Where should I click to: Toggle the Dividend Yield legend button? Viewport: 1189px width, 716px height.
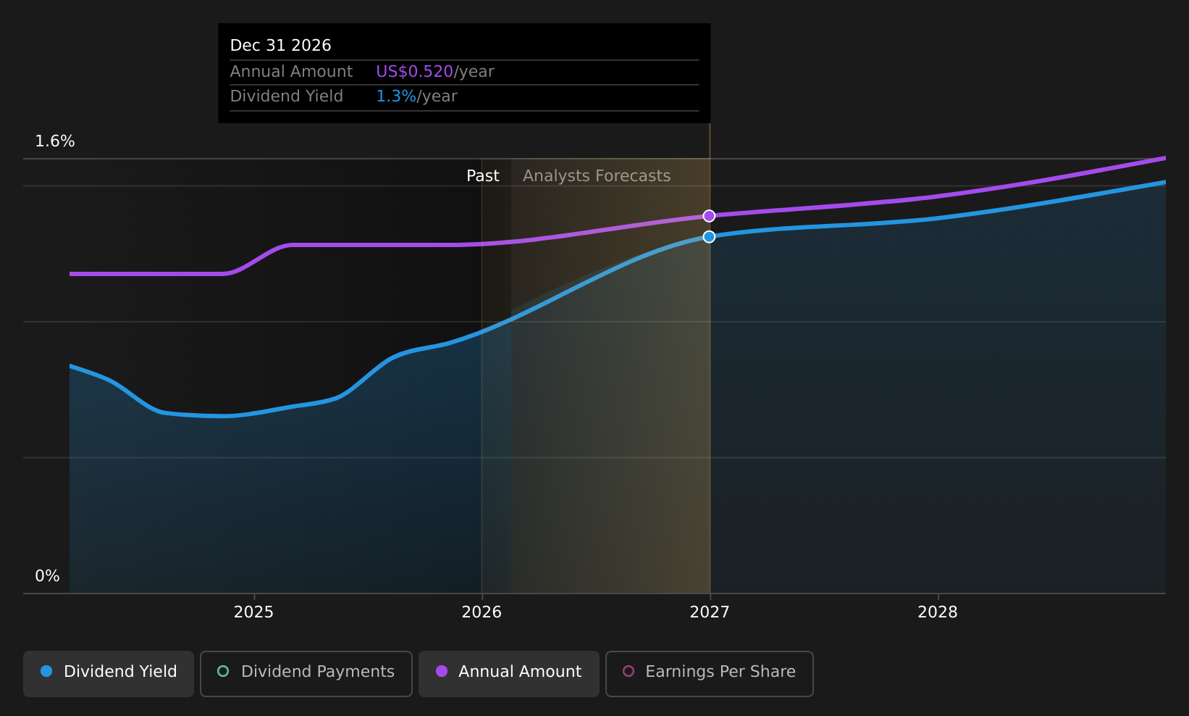pyautogui.click(x=109, y=673)
